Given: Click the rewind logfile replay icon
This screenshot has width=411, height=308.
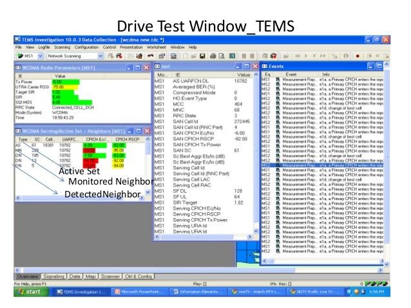Looking at the screenshot, I should click(298, 56).
